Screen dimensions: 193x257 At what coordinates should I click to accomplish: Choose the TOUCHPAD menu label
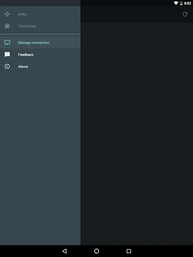27,26
